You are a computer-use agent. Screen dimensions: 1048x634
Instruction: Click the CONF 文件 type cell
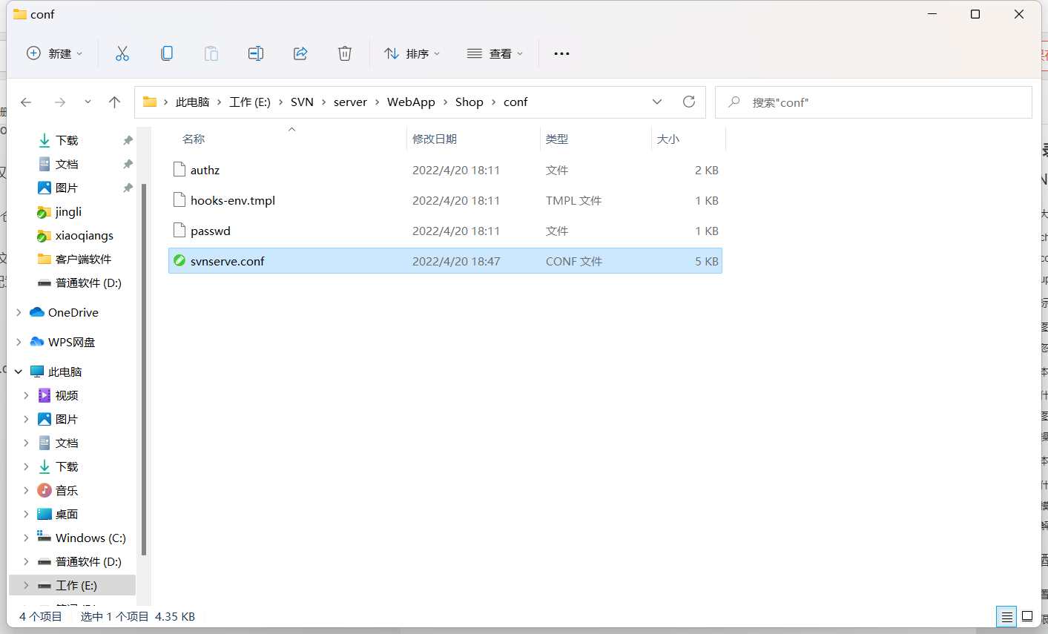574,261
